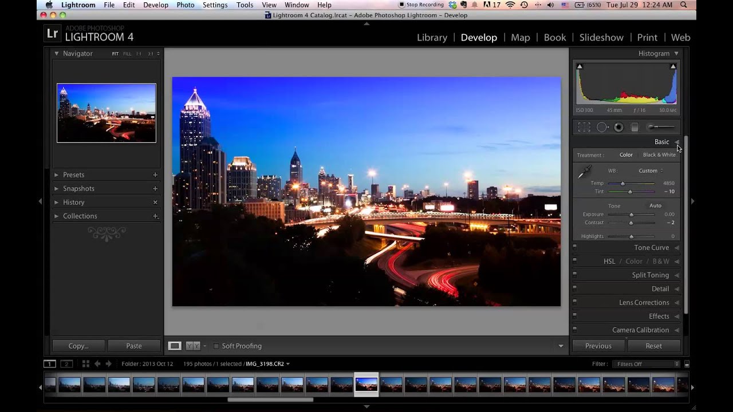Expand the Presets panel
This screenshot has height=412, width=733.
click(x=57, y=175)
